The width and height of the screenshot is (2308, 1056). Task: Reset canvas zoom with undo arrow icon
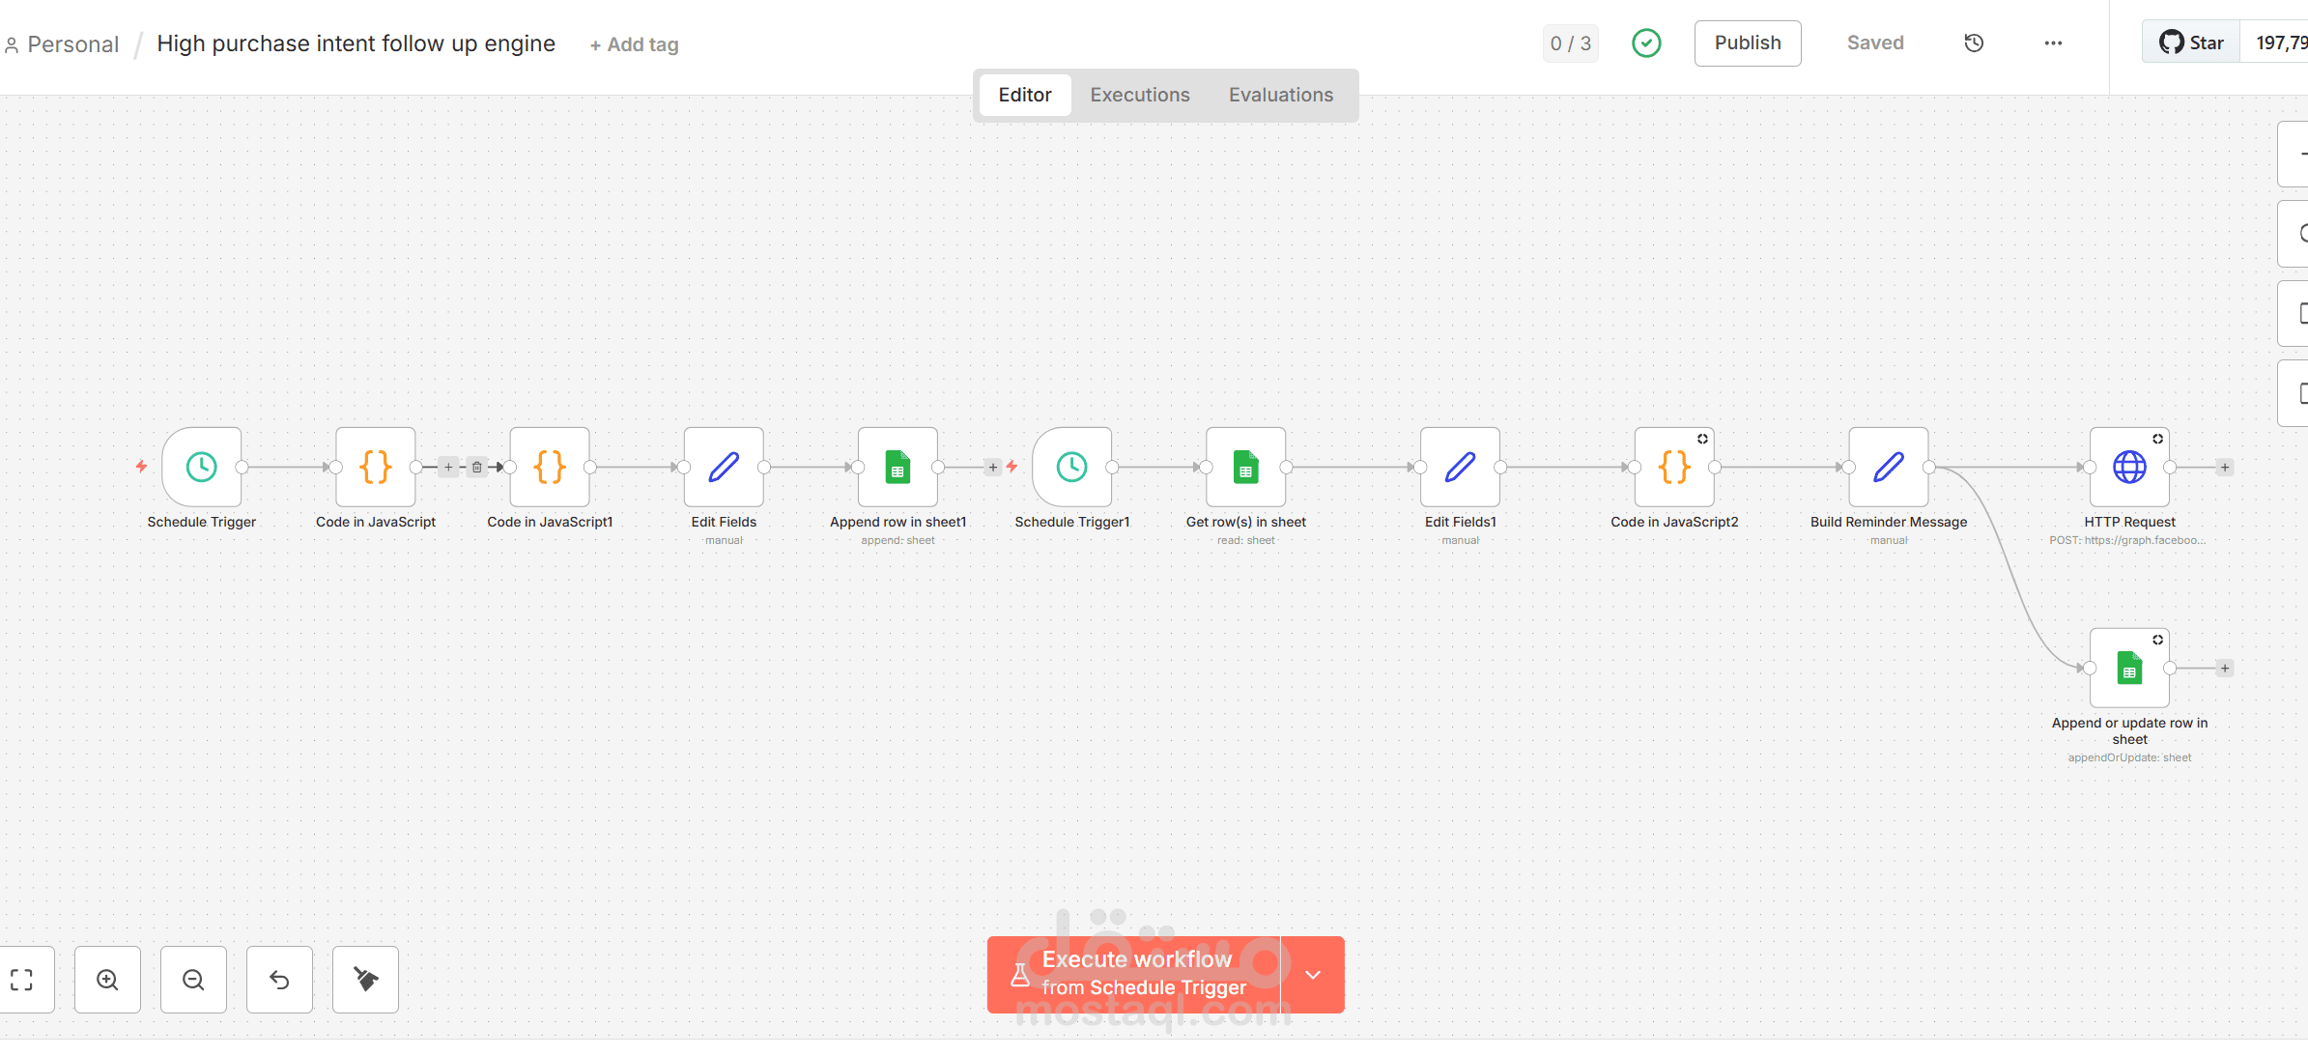click(279, 980)
